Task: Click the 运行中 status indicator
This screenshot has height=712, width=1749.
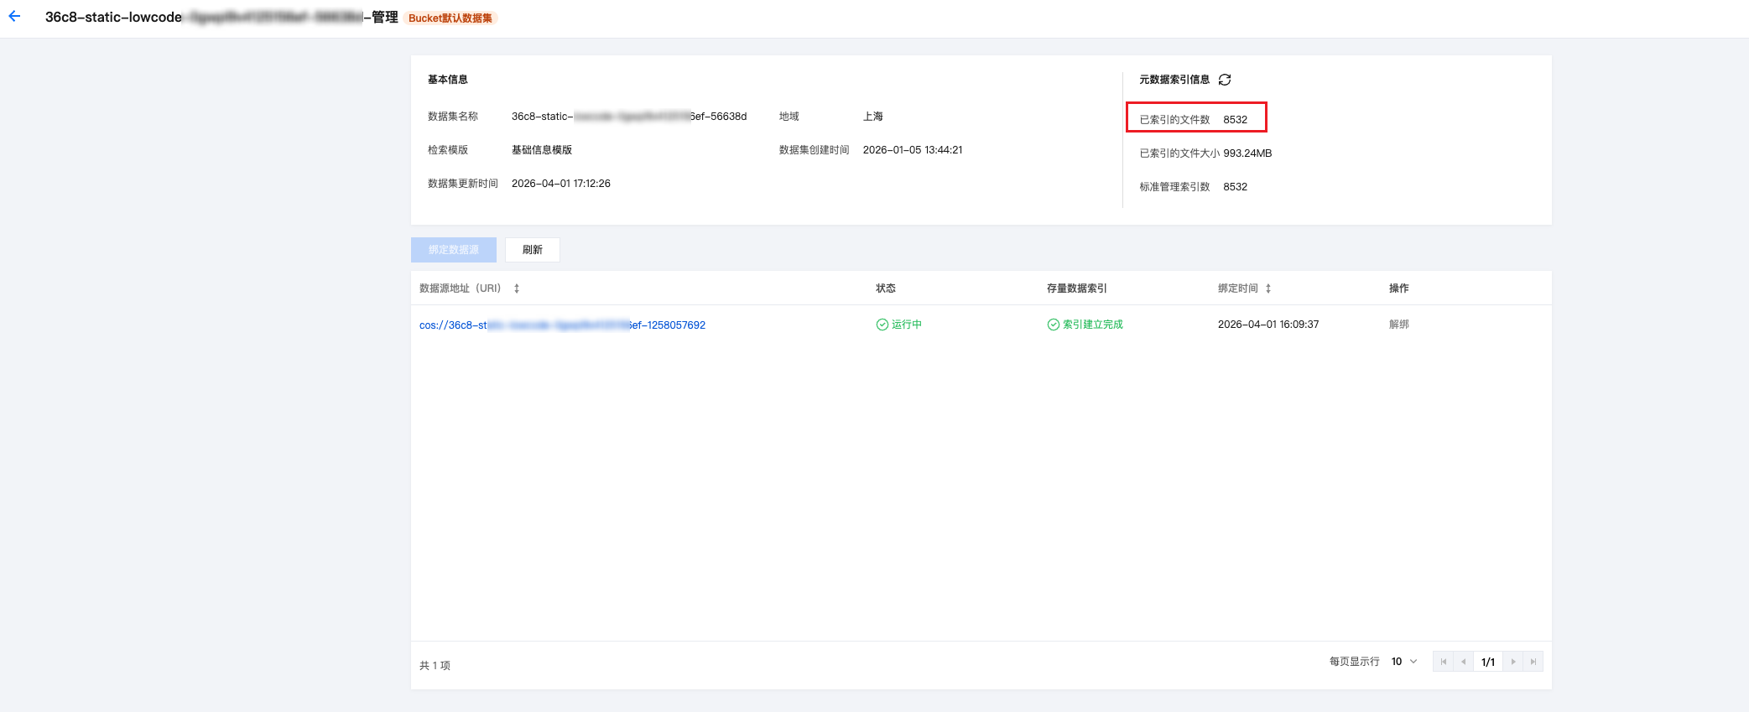Action: coord(899,325)
